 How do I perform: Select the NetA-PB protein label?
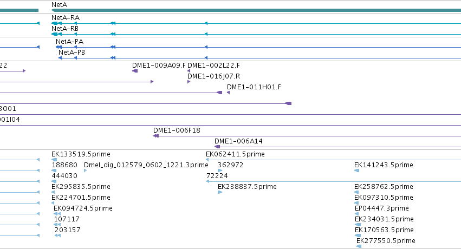click(x=72, y=53)
